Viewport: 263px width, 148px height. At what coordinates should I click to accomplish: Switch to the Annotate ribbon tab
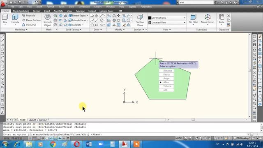tap(58, 11)
